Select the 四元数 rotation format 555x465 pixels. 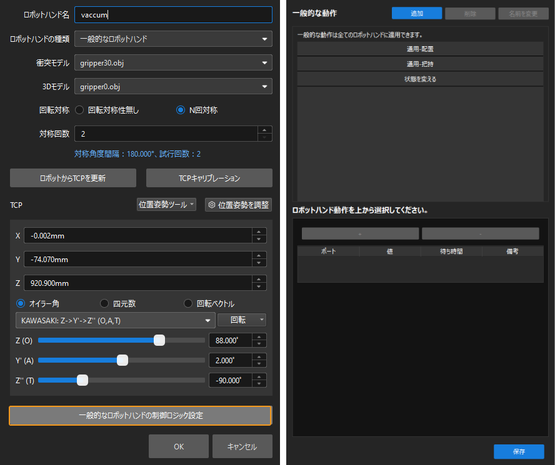coord(105,304)
